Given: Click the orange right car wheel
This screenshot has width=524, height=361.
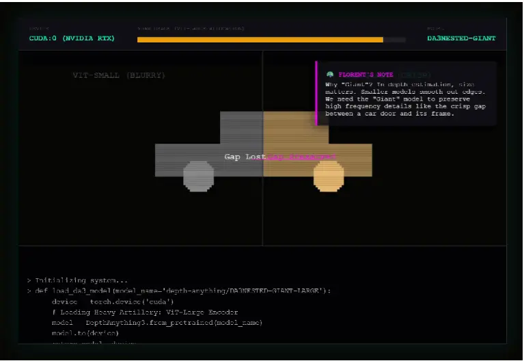Looking at the screenshot, I should coord(328,176).
